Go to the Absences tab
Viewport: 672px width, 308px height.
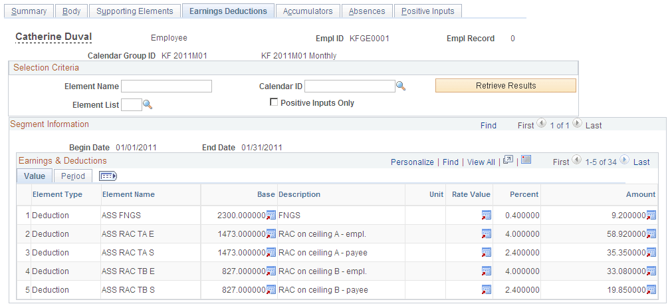(x=367, y=11)
